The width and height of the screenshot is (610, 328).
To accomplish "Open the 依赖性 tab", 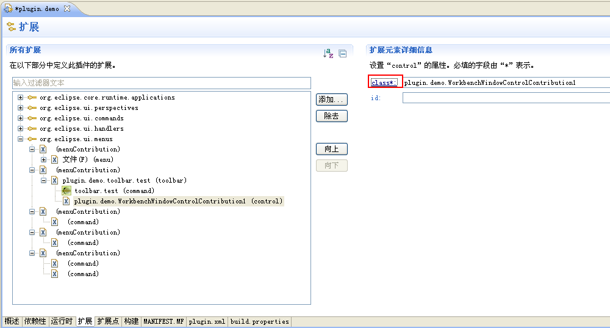I will (x=35, y=321).
